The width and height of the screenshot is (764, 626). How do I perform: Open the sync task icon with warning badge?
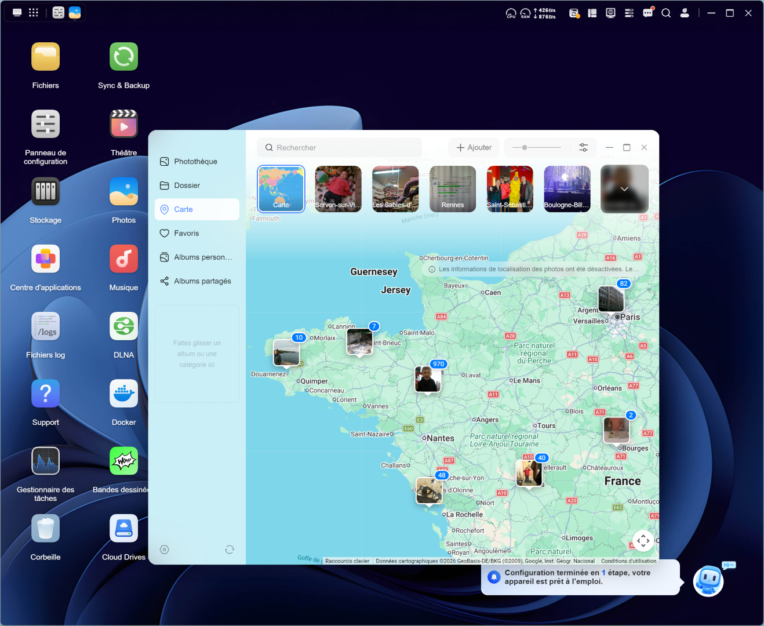click(x=574, y=13)
